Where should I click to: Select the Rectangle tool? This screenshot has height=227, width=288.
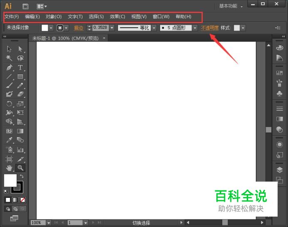[20, 76]
